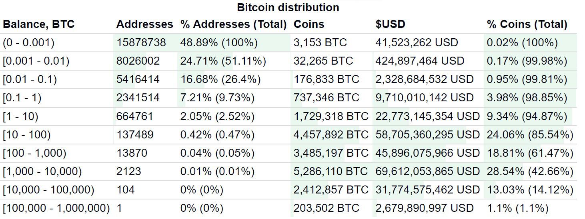This screenshot has height=219, width=585.
Task: Select the (0 - 0.001) balance row
Action: click(288, 43)
